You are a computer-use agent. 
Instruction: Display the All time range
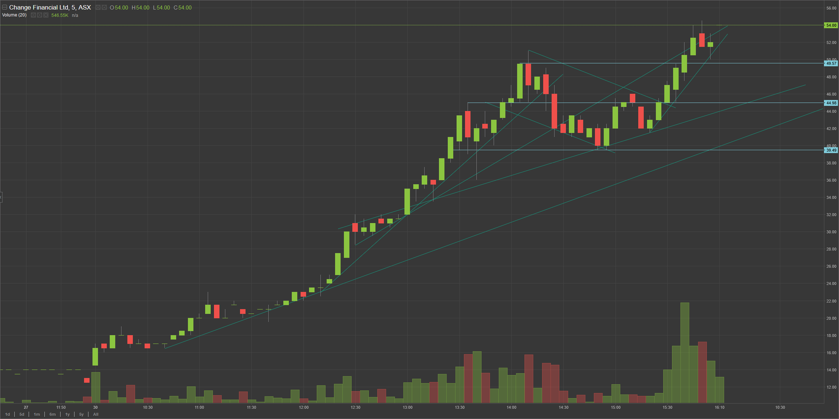point(96,414)
